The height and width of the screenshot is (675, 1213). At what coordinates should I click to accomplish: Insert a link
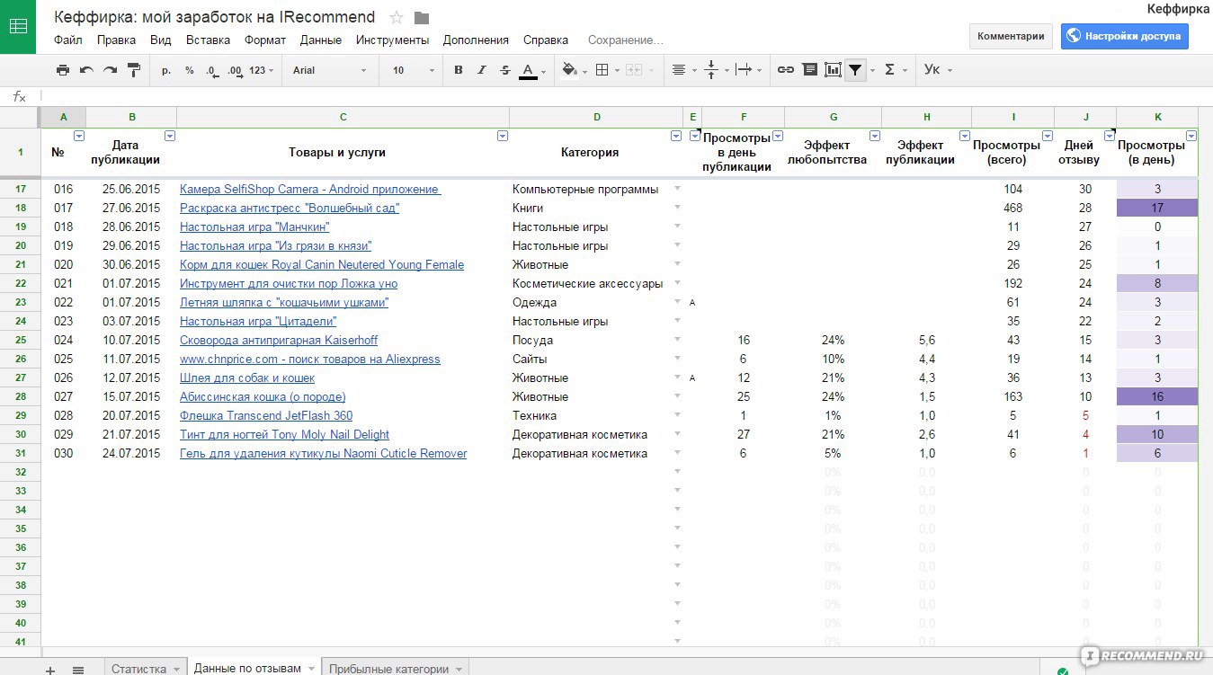[786, 70]
